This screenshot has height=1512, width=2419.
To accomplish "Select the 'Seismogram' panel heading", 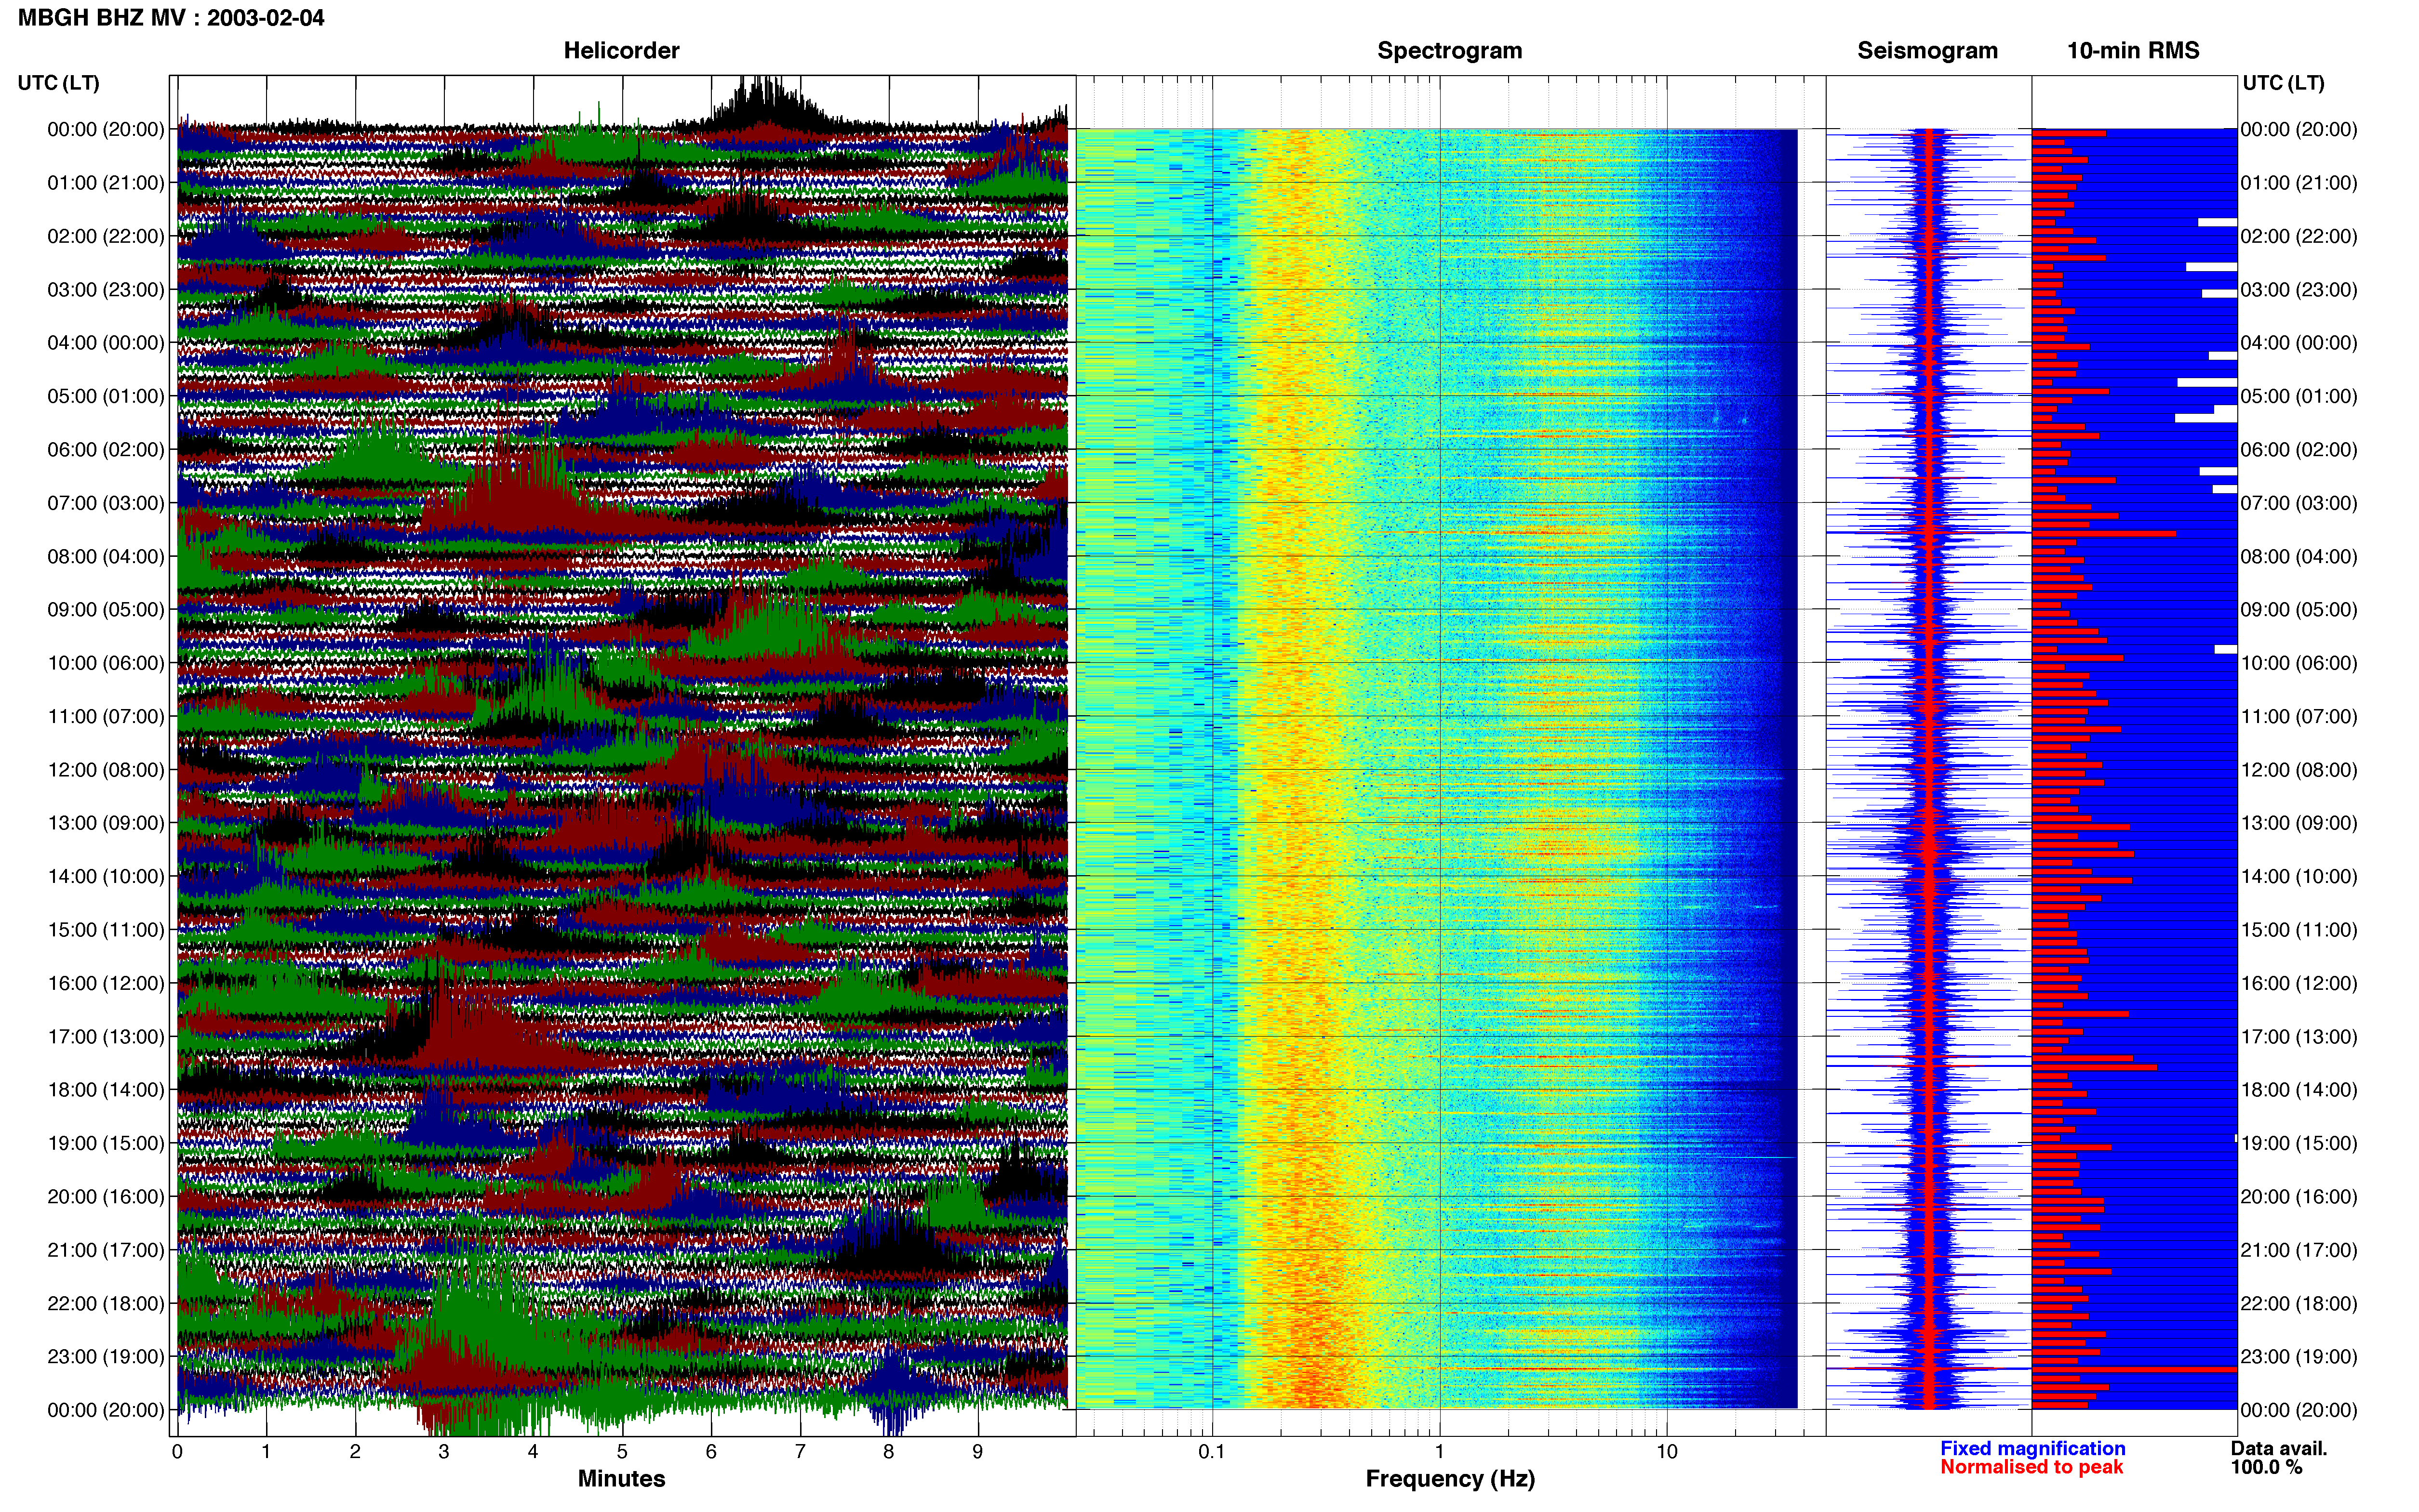I will point(1927,51).
